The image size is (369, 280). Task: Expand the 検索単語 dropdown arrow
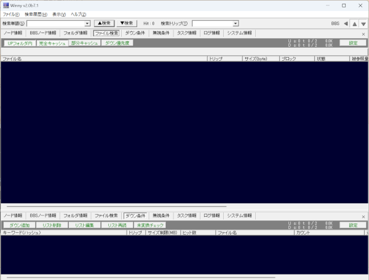tap(87, 23)
